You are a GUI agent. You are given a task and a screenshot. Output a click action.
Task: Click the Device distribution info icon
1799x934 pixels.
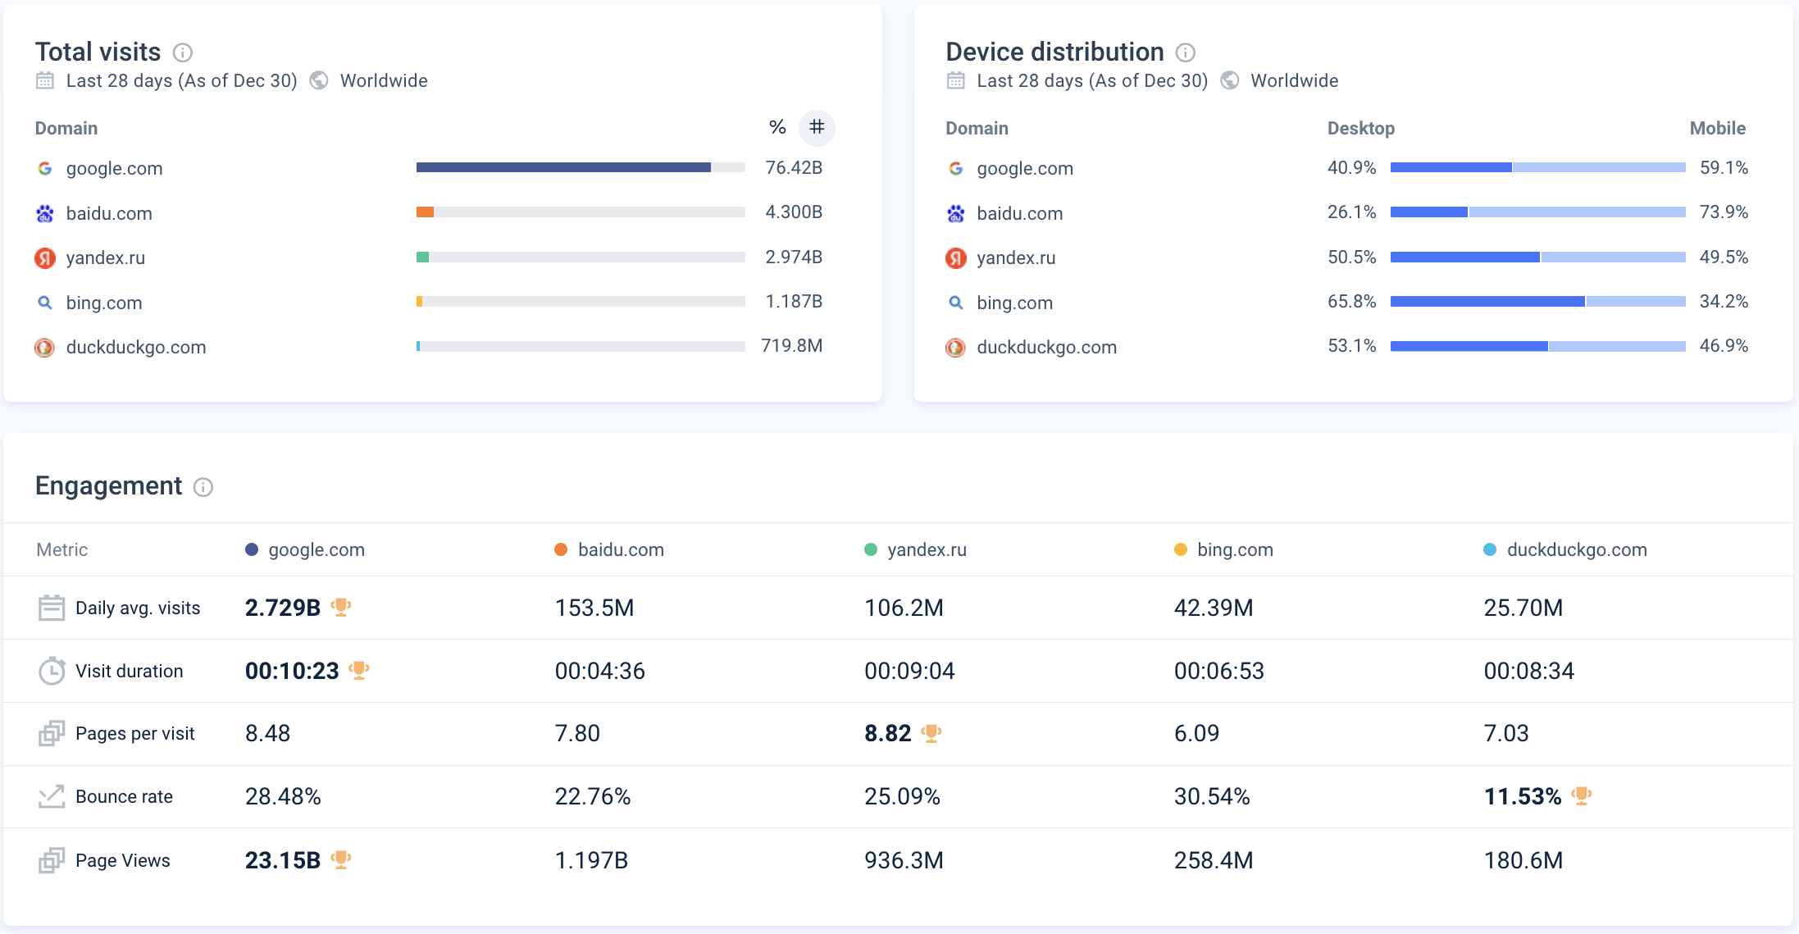click(1186, 52)
